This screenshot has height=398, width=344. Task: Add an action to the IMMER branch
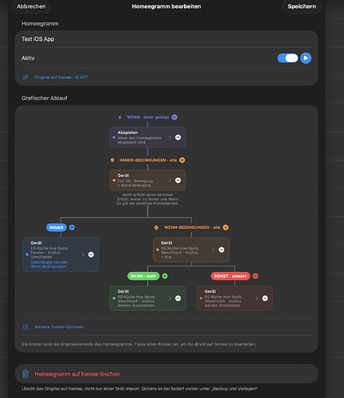[x=72, y=227]
